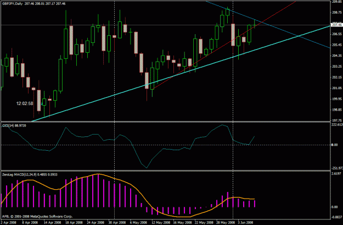
Task: Click the 6 May 2008 date label
Action: point(138,222)
